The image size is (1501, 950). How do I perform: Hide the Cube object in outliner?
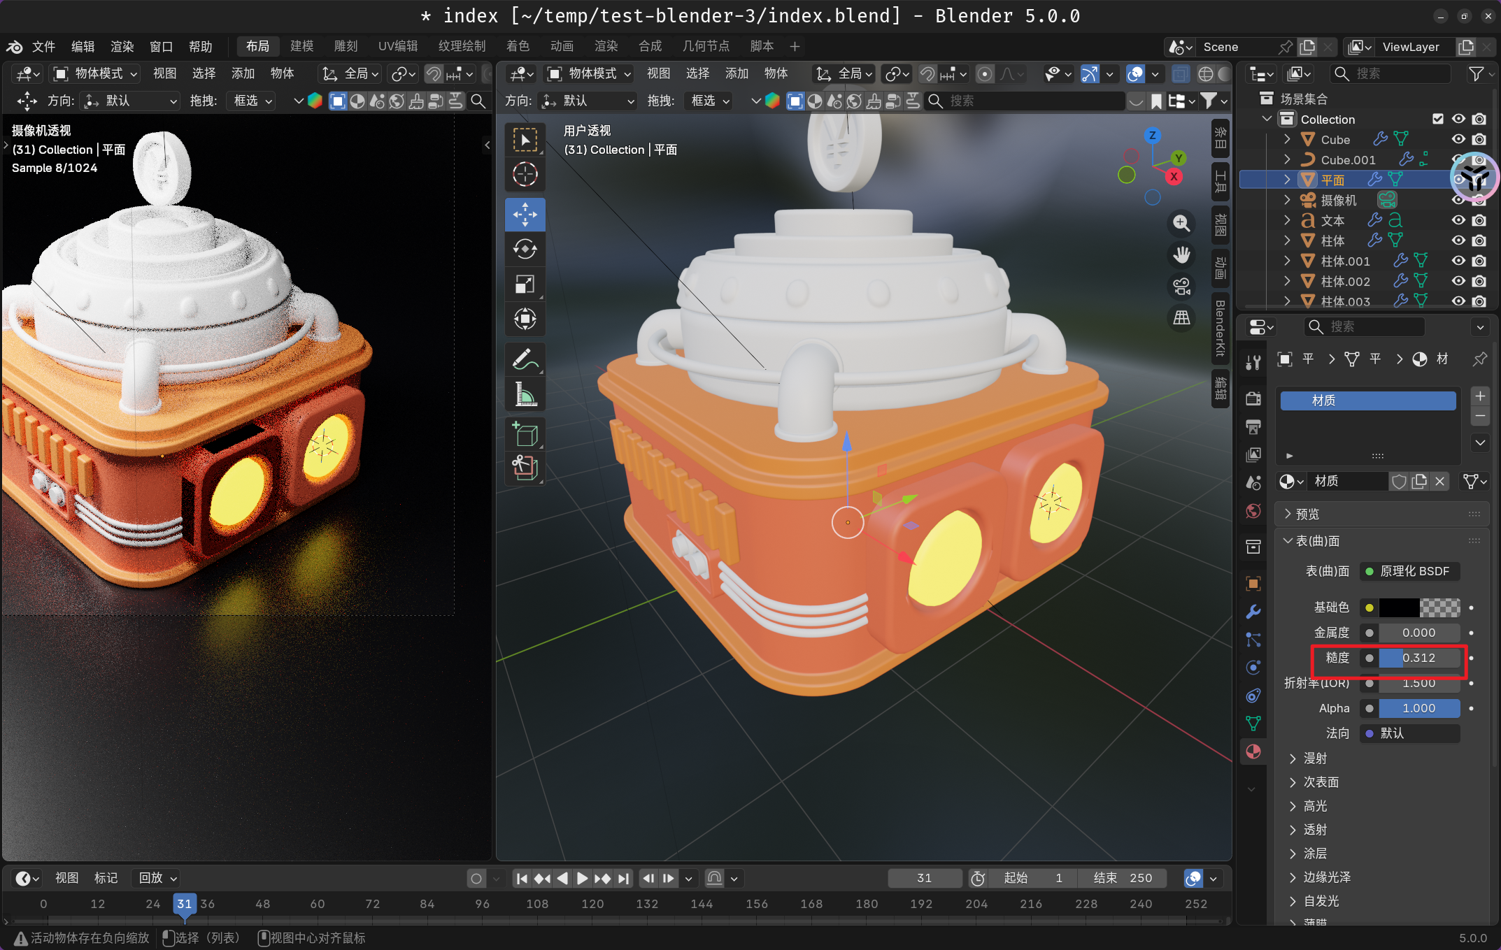click(x=1458, y=139)
